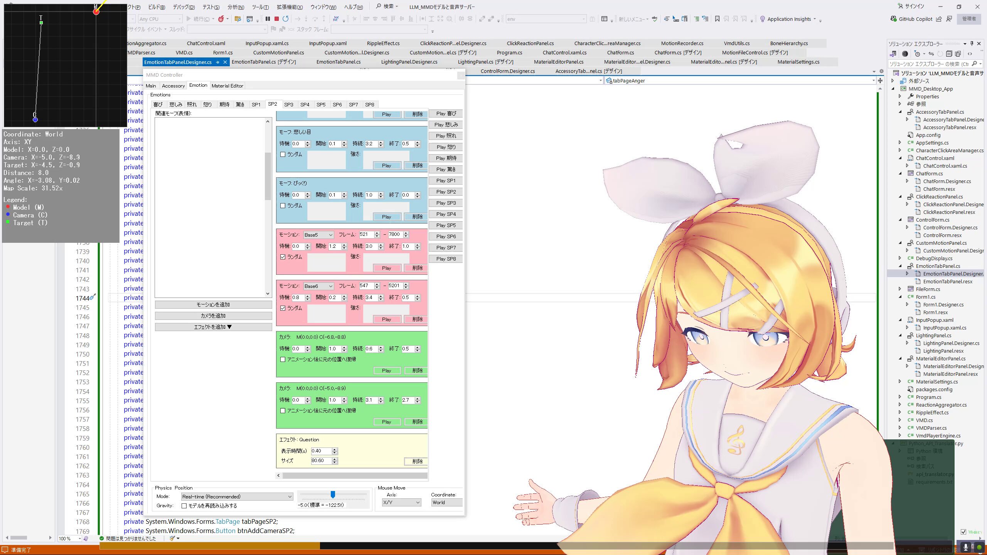Viewport: 987px width, 555px height.
Task: Delete the Question effect with 削除
Action: click(416, 461)
